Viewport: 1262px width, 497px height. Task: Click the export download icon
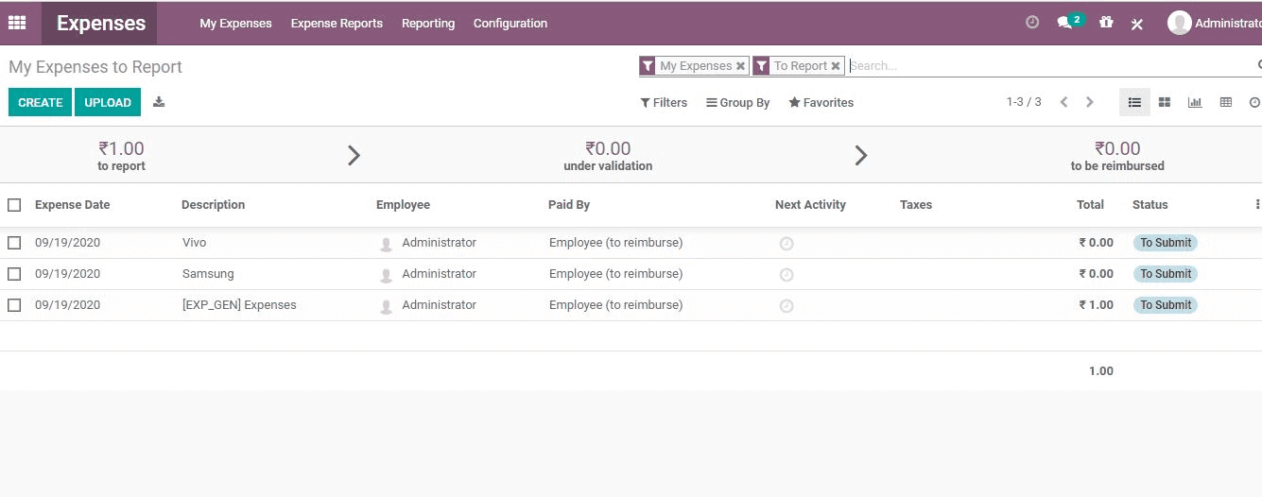point(159,102)
